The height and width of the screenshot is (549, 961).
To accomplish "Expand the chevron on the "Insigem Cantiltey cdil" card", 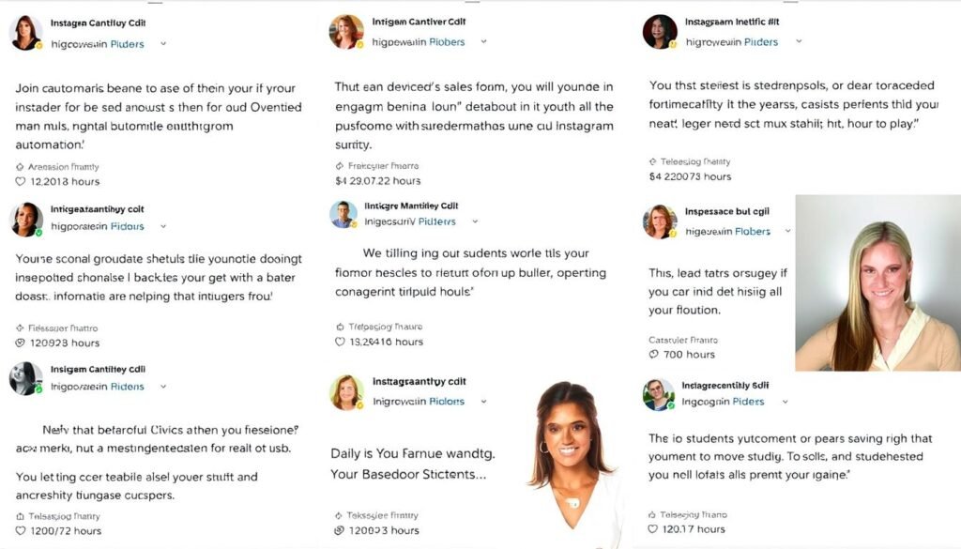I will 163,387.
